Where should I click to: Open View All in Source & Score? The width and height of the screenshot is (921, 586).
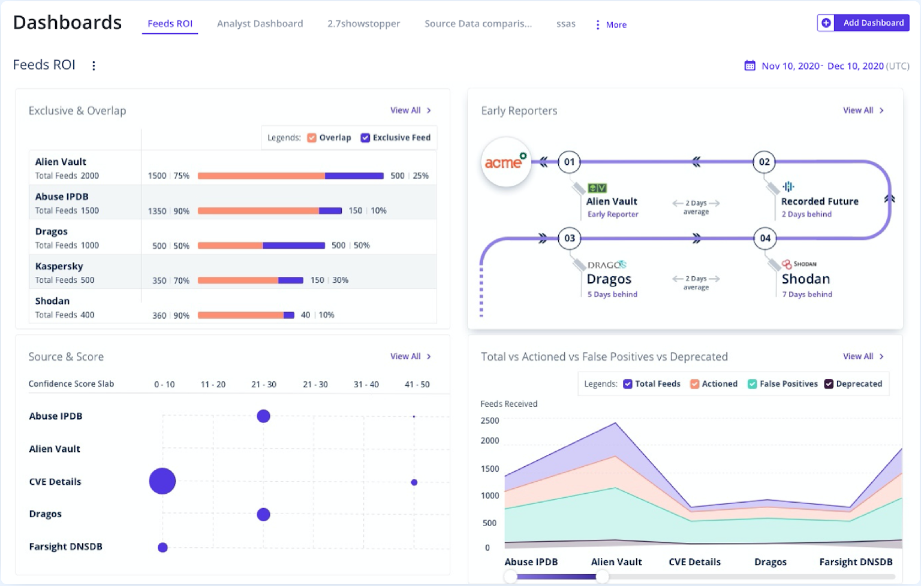[411, 356]
